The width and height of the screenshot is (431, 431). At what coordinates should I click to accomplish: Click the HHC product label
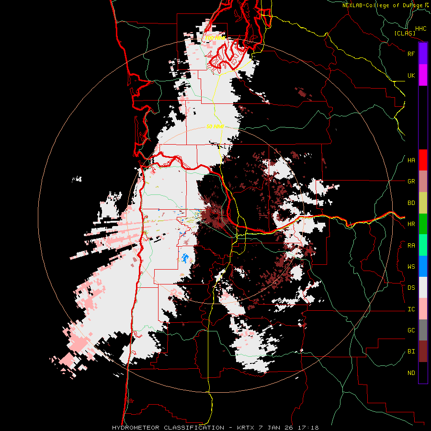click(420, 29)
